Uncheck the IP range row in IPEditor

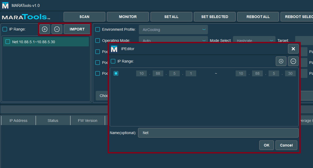(116, 73)
